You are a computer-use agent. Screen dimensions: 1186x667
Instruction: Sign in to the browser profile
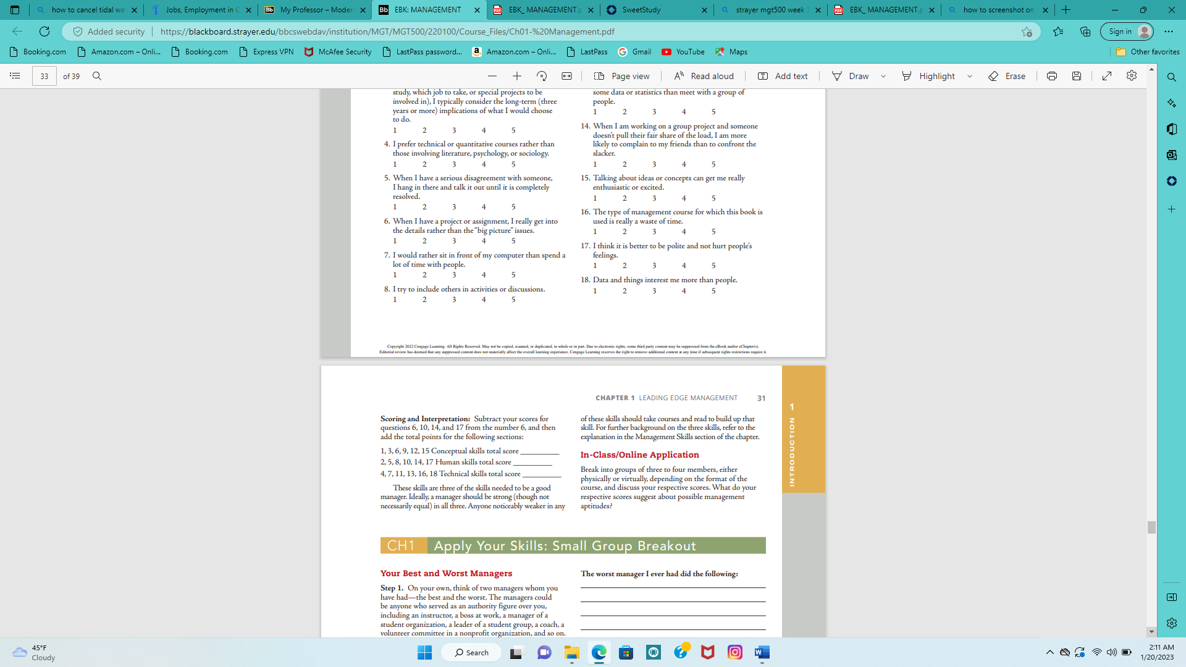point(1127,31)
